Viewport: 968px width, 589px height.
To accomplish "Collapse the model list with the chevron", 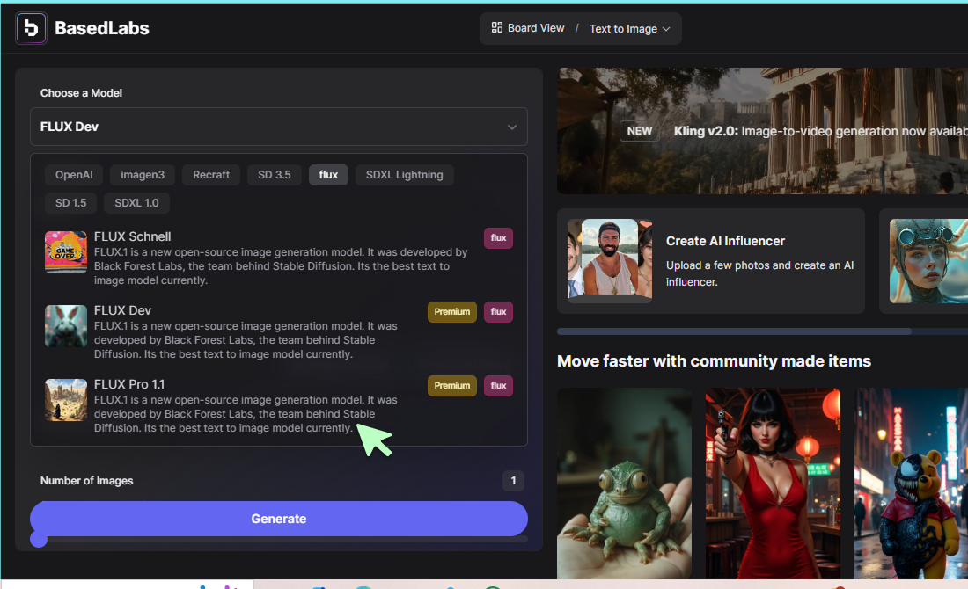I will [x=512, y=127].
